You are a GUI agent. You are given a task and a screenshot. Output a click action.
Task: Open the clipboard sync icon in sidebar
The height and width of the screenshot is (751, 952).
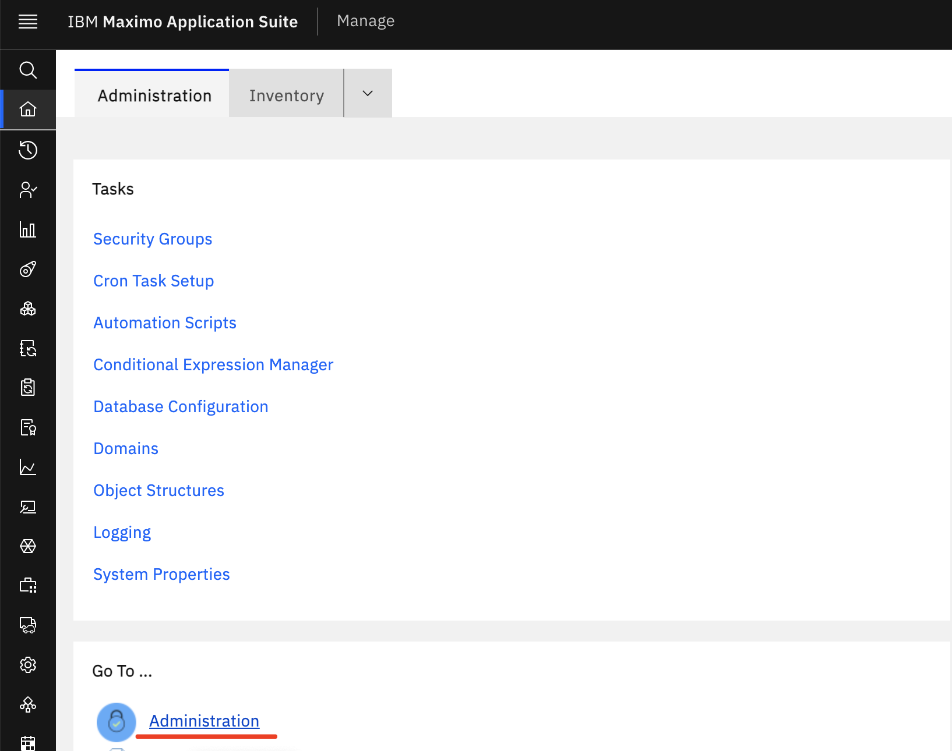click(x=28, y=388)
